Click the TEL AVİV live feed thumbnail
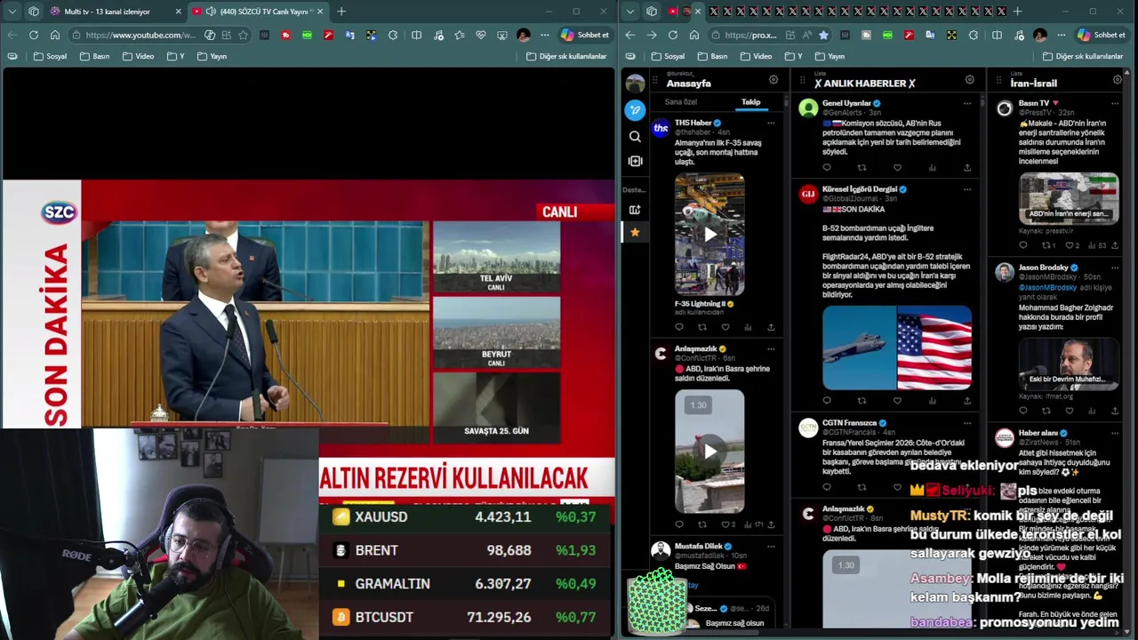The height and width of the screenshot is (640, 1138). (496, 257)
